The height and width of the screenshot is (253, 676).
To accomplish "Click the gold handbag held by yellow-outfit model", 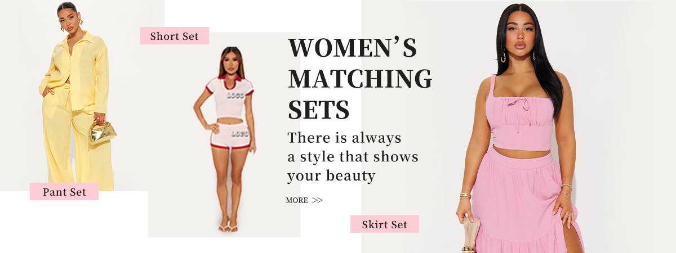I will (x=103, y=134).
